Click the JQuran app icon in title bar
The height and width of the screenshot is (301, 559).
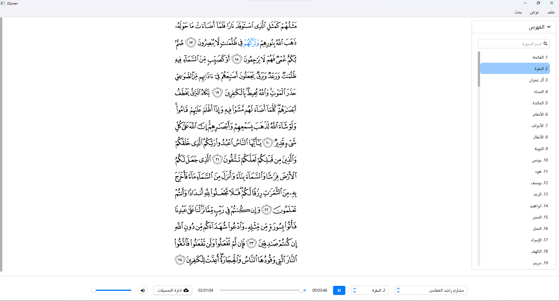[3, 3]
